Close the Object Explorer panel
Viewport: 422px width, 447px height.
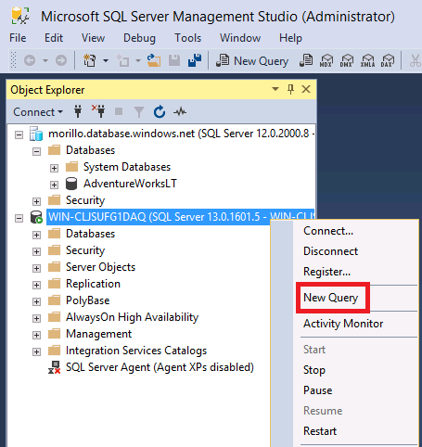coord(306,89)
